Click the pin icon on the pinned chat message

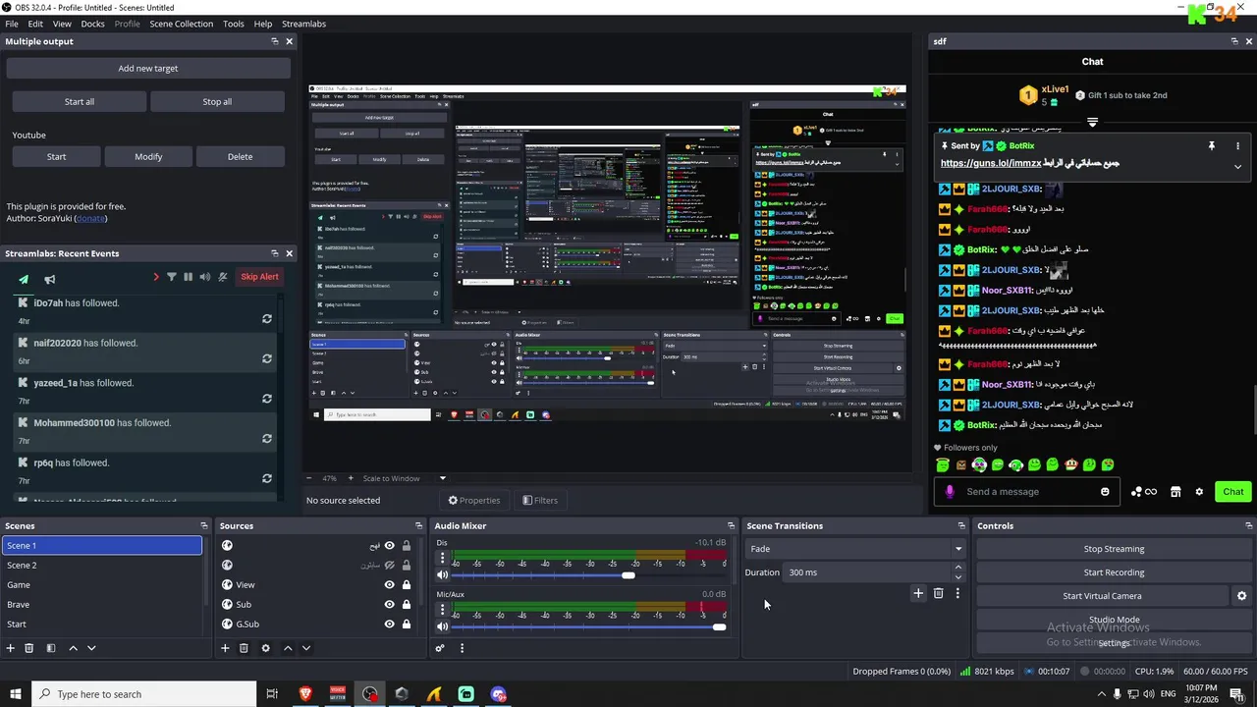point(1211,145)
